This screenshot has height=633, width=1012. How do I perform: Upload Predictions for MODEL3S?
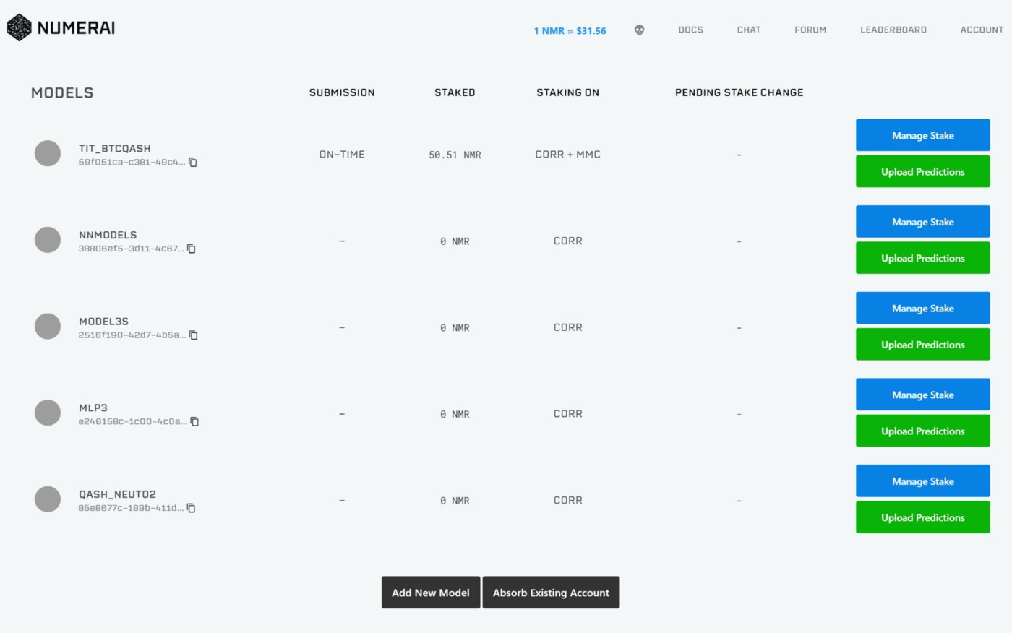click(x=922, y=345)
